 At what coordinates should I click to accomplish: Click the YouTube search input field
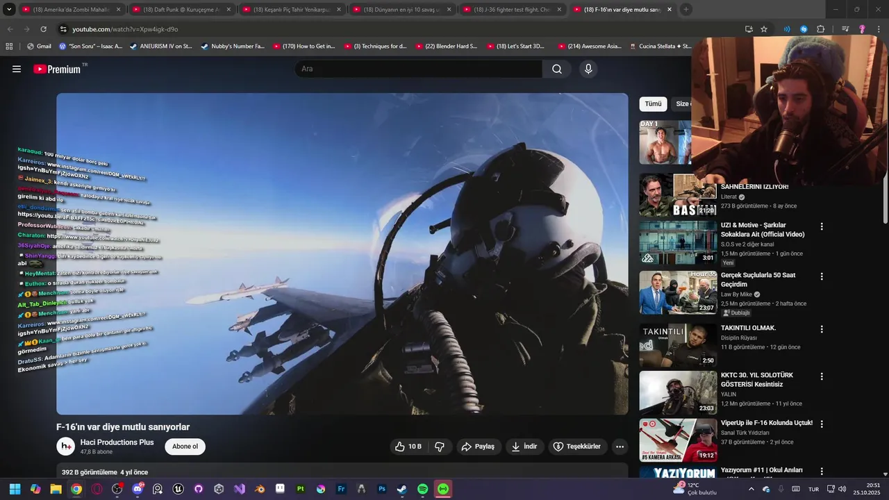pos(418,69)
